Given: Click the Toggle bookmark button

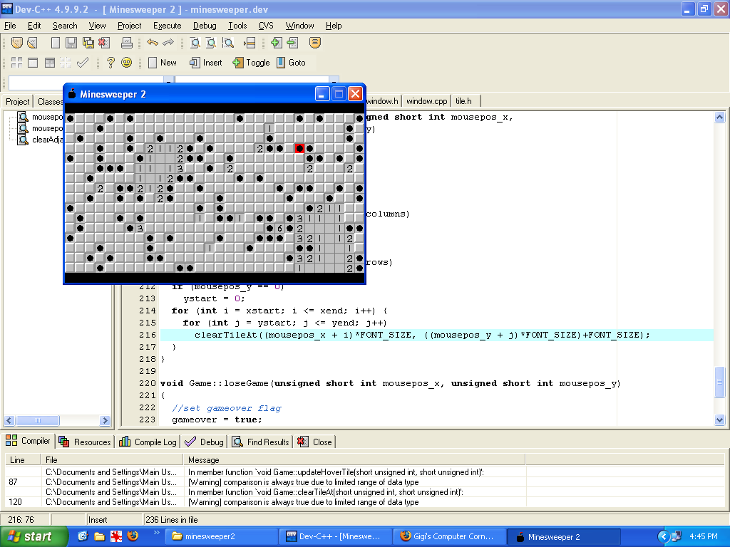Looking at the screenshot, I should pyautogui.click(x=251, y=63).
